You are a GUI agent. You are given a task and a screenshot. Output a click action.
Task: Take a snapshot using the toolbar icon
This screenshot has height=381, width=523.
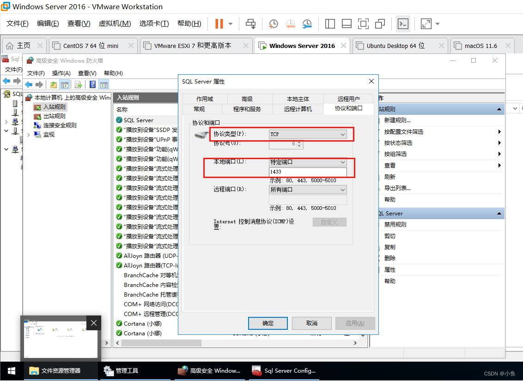[x=273, y=24]
